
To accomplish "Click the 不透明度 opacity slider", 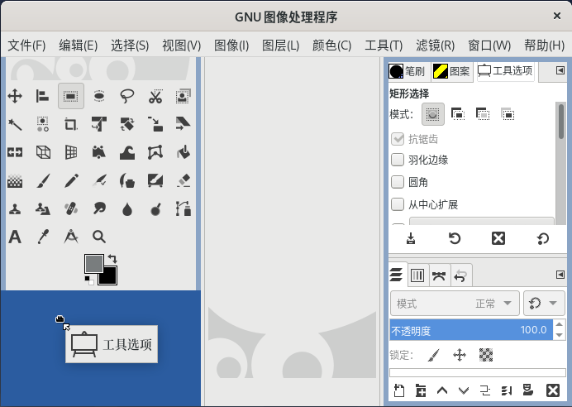I will pyautogui.click(x=471, y=330).
